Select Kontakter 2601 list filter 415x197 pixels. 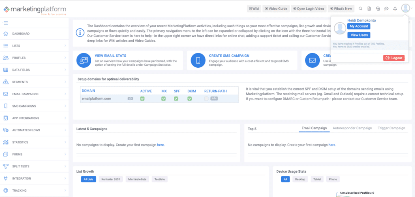(111, 179)
